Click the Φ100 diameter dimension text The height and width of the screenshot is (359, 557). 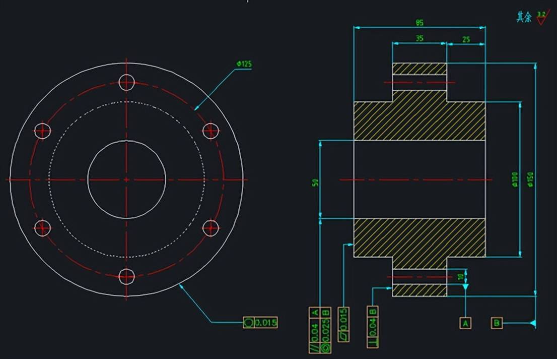pyautogui.click(x=514, y=178)
